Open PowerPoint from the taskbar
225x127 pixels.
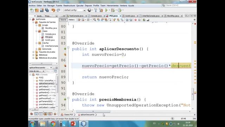click(73, 124)
